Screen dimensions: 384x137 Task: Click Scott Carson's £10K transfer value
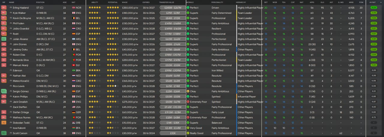pos(173,133)
